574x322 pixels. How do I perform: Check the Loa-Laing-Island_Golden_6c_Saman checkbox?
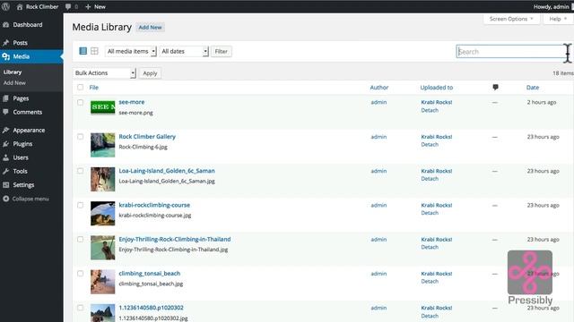pos(80,171)
